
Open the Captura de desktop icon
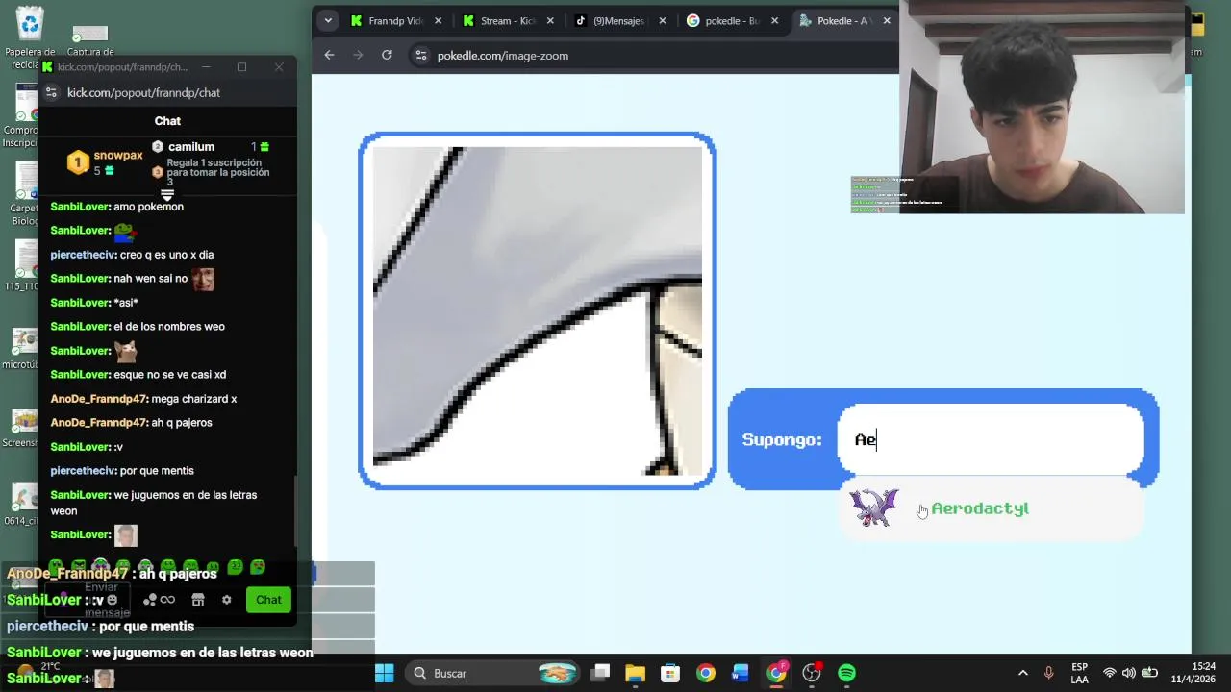[90, 42]
